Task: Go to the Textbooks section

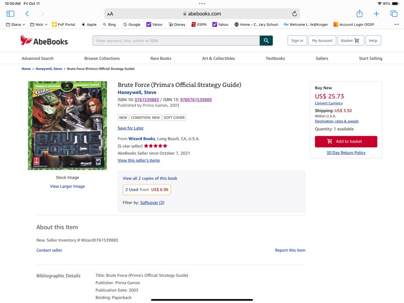Action: [x=275, y=58]
